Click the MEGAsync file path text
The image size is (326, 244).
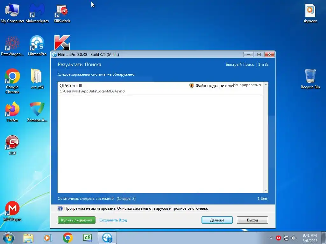[x=92, y=91]
